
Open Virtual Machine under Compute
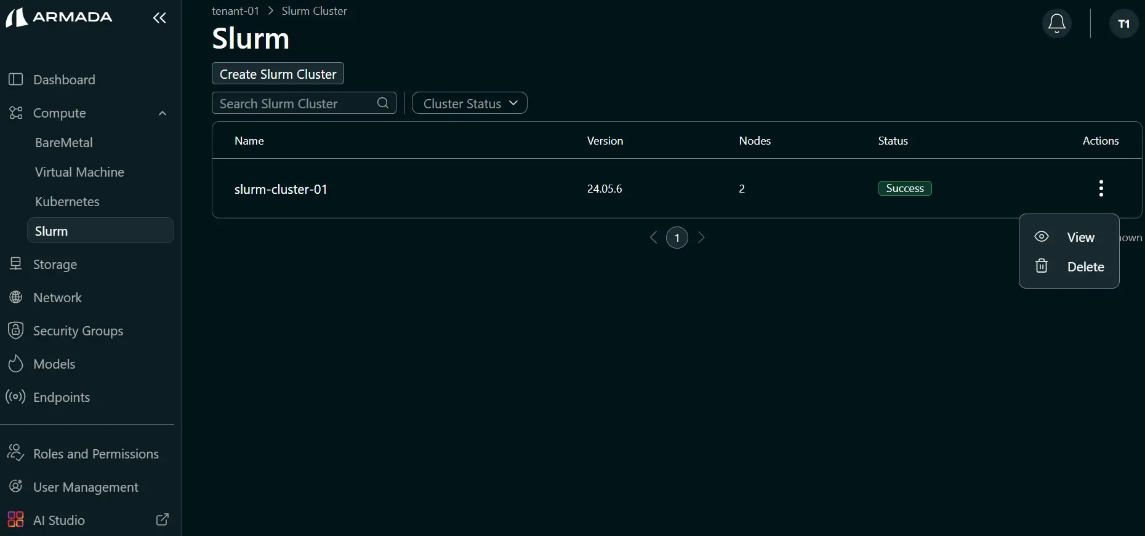click(x=79, y=172)
